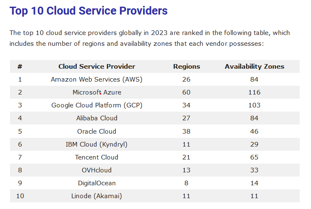Select the 'DigitalOcean' cell
Image resolution: width=311 pixels, height=209 pixels.
pyautogui.click(x=97, y=183)
